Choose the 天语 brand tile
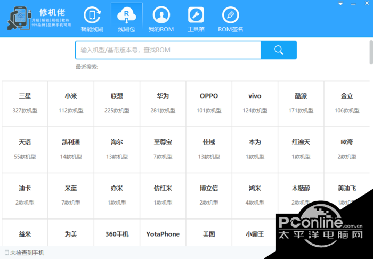Viewport: 373px width, 259px height. point(25,150)
